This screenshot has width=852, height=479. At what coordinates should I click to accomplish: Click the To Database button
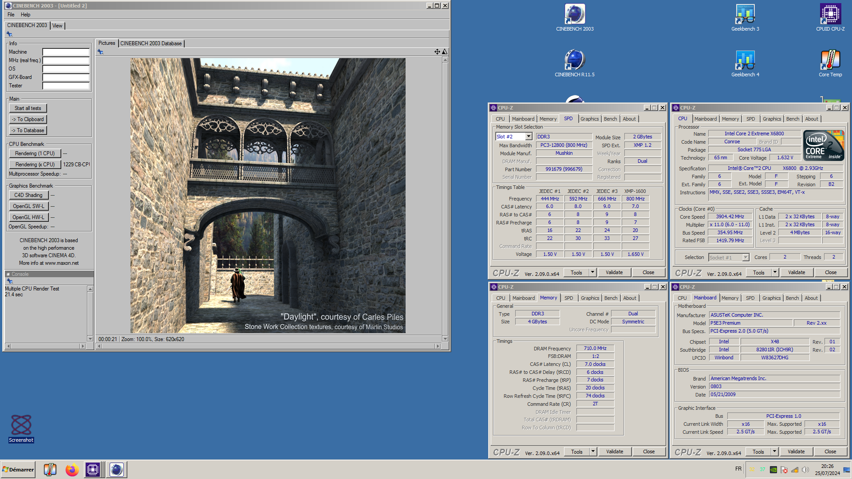pos(28,130)
